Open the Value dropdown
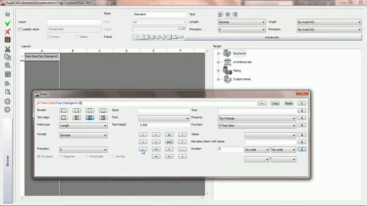Viewport: 367px width, 206px height. [x=270, y=135]
